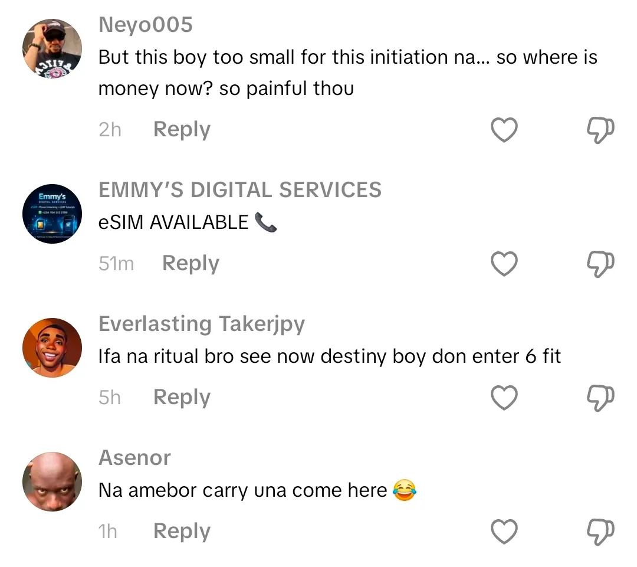The height and width of the screenshot is (567, 637).
Task: Open Asenor's profile picture
Action: [x=52, y=481]
